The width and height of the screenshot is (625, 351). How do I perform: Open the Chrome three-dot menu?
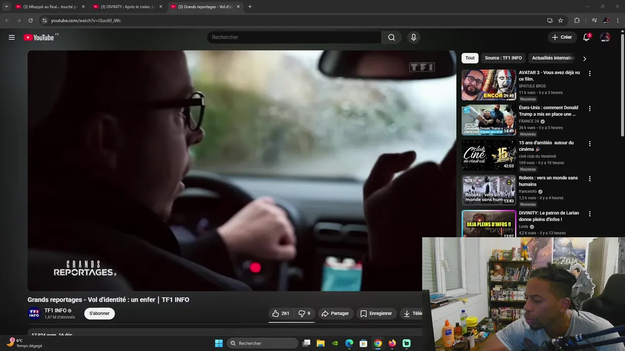(617, 20)
